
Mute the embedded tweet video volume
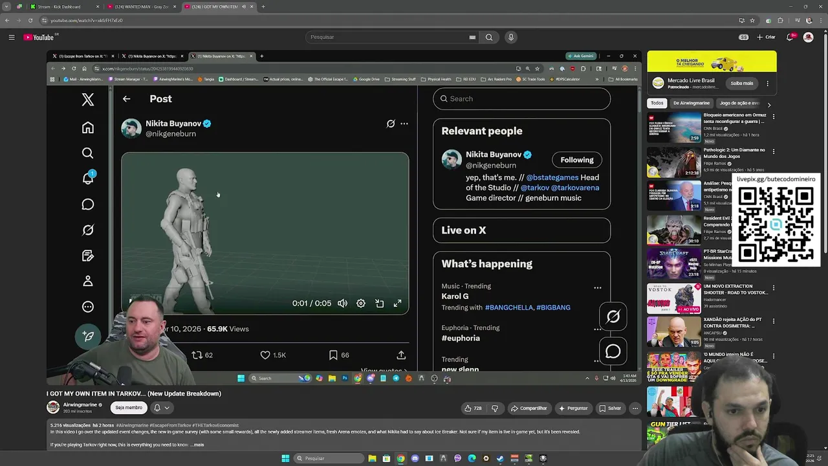(342, 304)
